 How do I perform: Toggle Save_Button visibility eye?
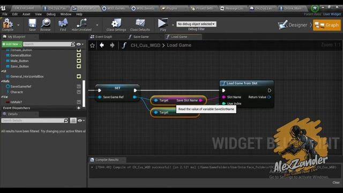click(79, 66)
